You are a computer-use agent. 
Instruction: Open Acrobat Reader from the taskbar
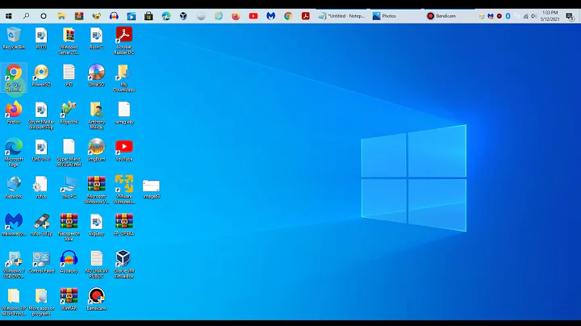pyautogui.click(x=305, y=16)
